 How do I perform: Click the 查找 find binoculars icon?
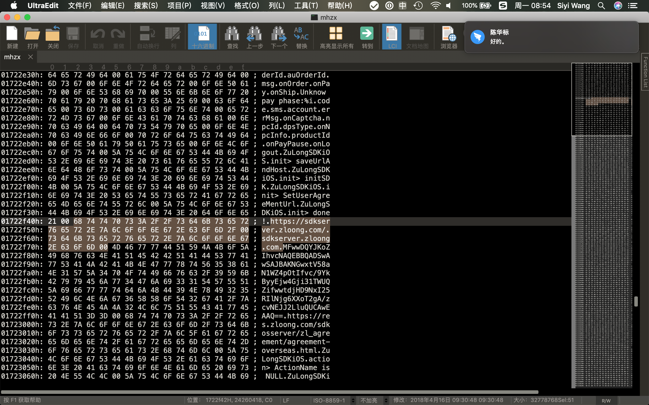(232, 37)
